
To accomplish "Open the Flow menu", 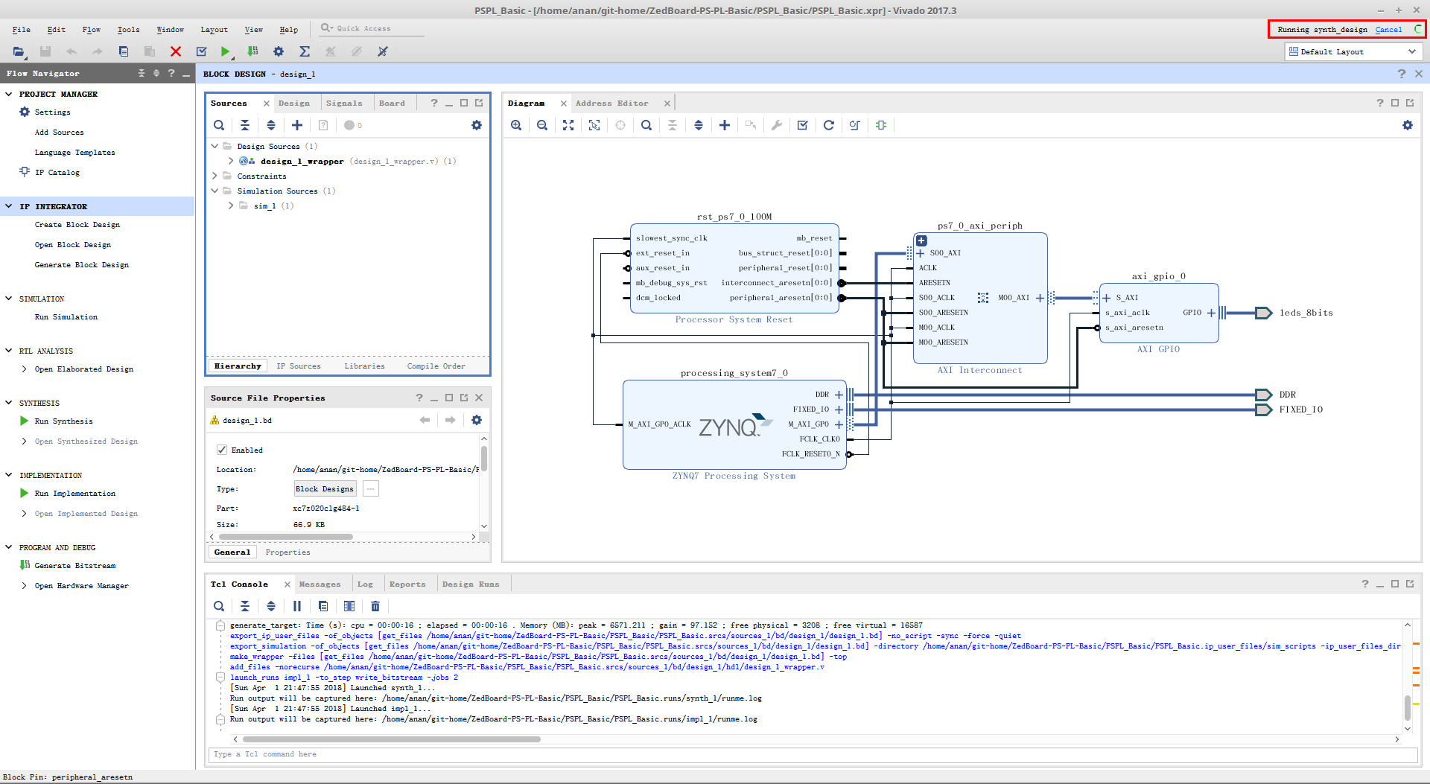I will (x=92, y=30).
